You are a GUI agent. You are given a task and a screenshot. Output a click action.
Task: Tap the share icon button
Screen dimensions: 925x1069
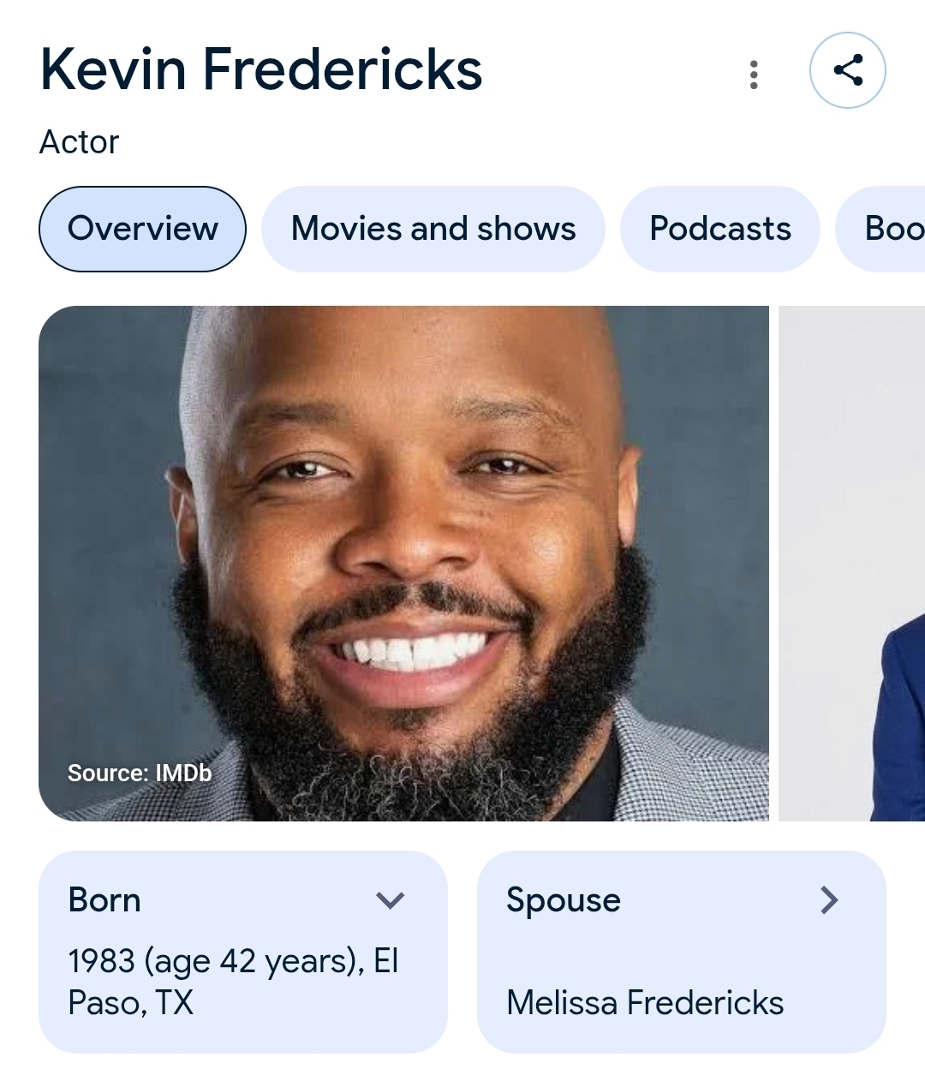(x=847, y=70)
